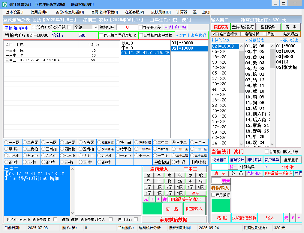
Task: Click the 转+ button
Action: (233, 167)
